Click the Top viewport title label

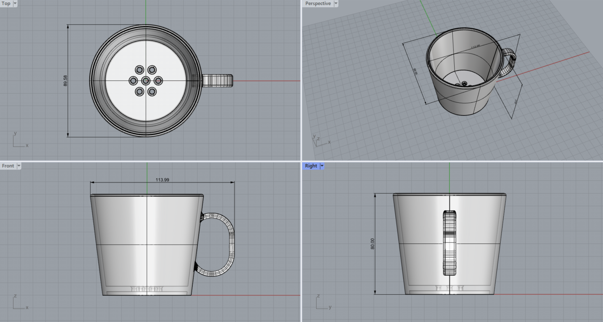(6, 4)
